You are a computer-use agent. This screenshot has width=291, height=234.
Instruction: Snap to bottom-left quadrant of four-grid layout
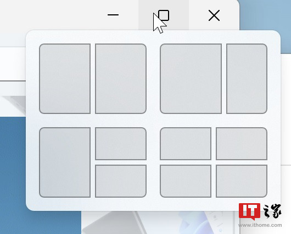[186, 181]
